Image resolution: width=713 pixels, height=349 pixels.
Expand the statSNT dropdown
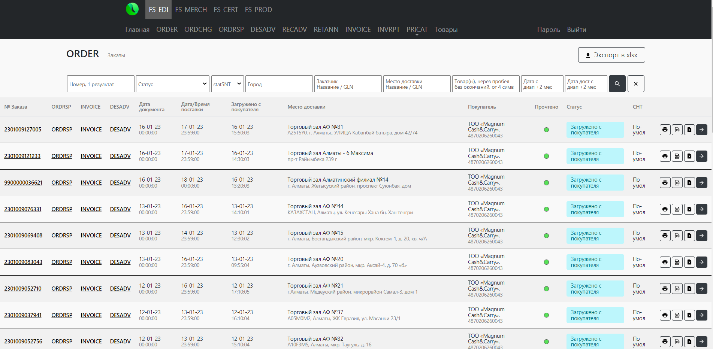tap(227, 84)
